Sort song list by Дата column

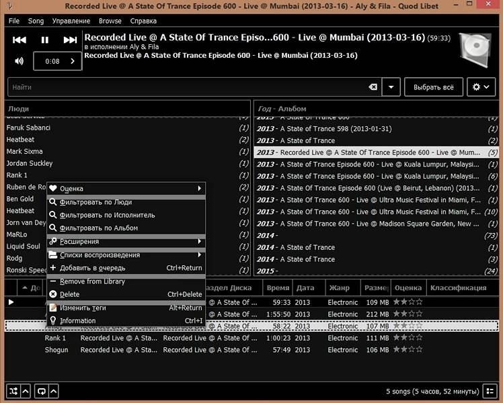pos(309,287)
